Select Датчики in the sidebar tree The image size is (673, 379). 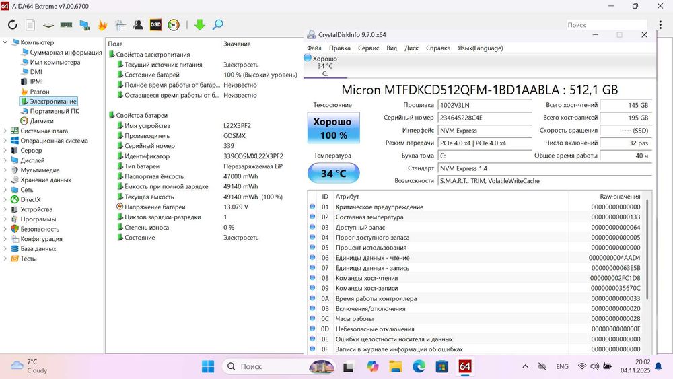[41, 121]
